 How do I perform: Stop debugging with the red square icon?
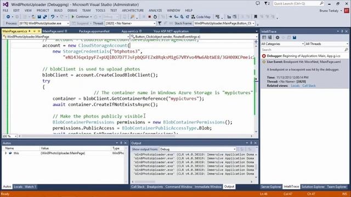point(150,17)
